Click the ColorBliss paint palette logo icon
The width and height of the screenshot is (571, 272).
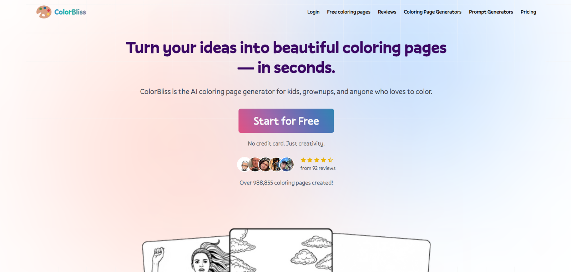(x=44, y=12)
